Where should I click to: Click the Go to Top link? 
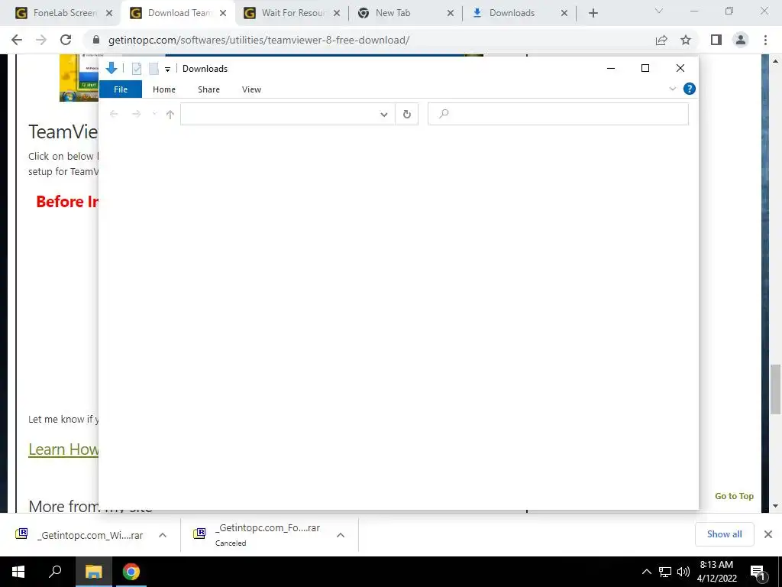point(734,495)
